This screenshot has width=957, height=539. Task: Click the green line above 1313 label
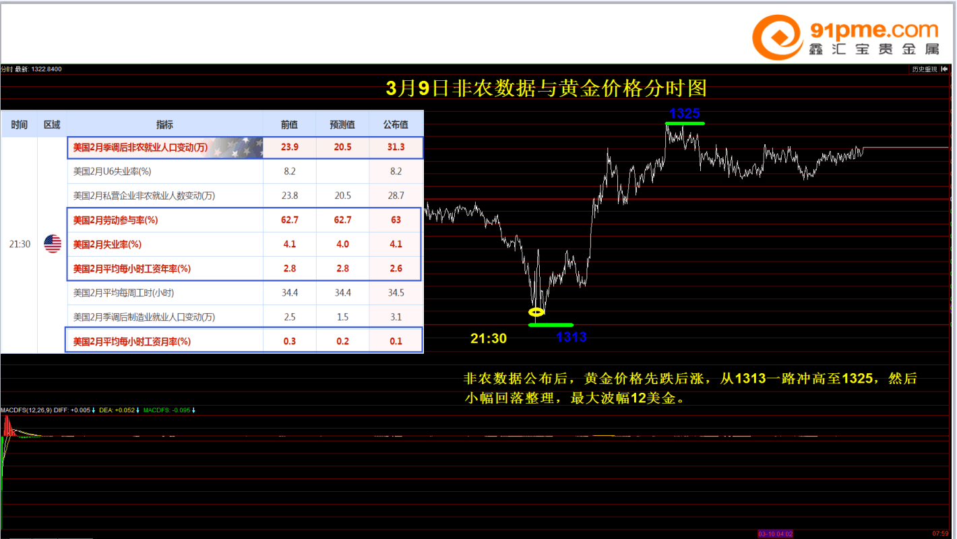click(x=551, y=325)
